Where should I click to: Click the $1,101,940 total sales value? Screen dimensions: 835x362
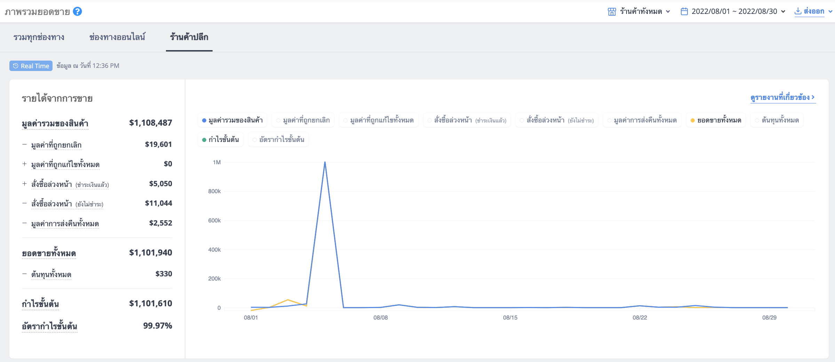pos(151,253)
